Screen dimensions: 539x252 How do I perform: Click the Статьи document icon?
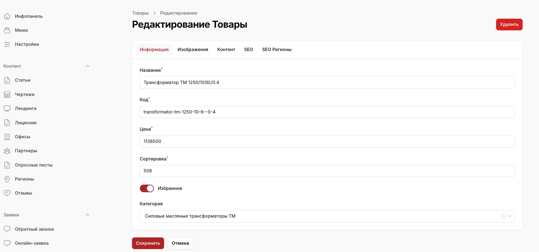click(x=7, y=80)
